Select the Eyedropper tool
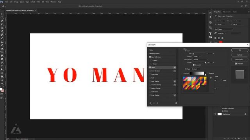Image resolution: width=250 pixels, height=140 pixels. pyautogui.click(x=2, y=31)
